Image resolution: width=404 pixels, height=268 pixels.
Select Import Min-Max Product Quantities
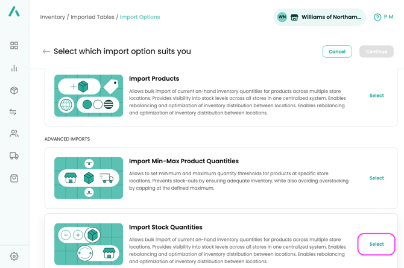[x=376, y=178]
